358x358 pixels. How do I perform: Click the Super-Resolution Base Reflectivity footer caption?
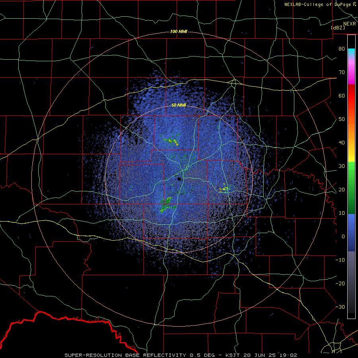pyautogui.click(x=181, y=355)
